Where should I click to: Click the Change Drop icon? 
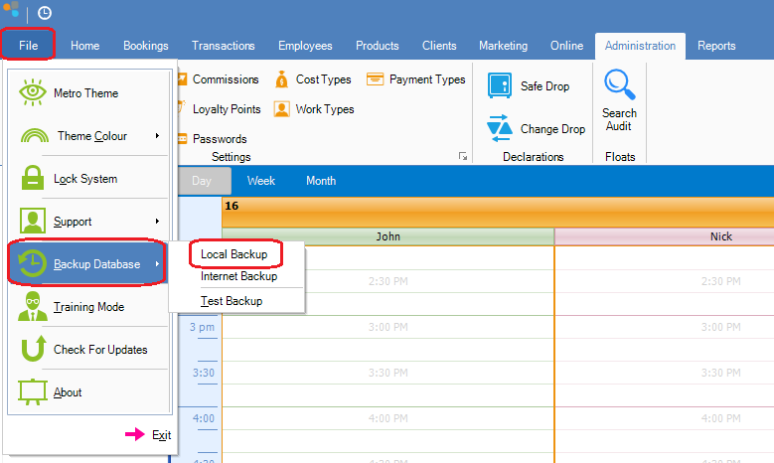(500, 129)
